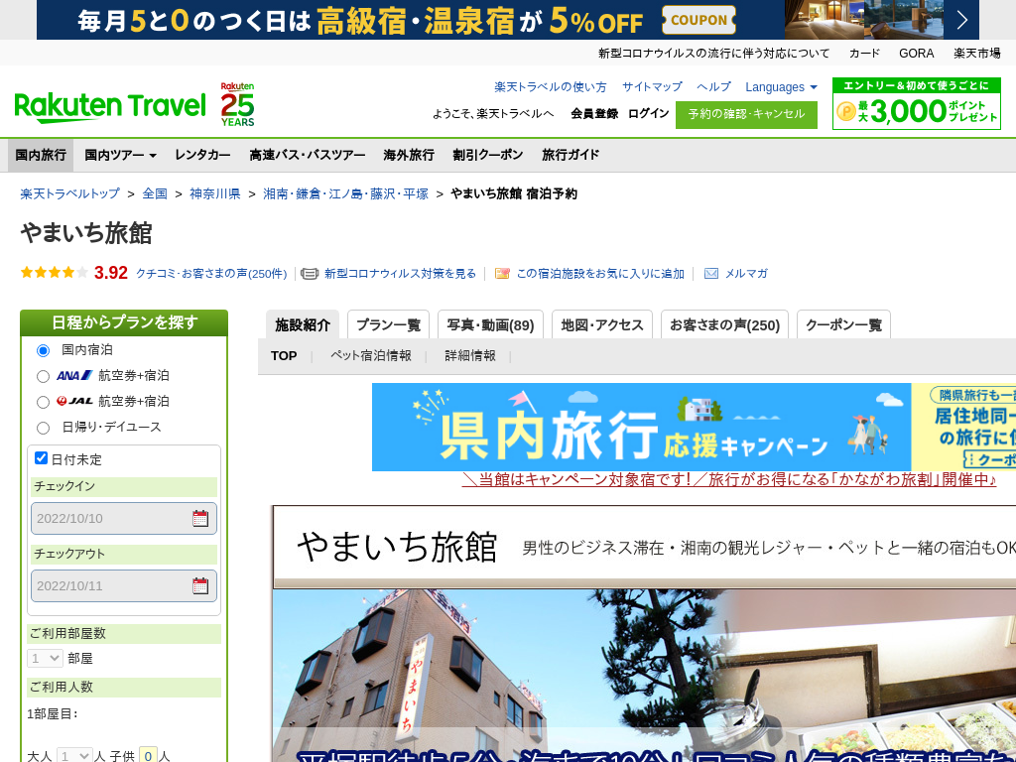Open the 海外旅行 navigation item
Image resolution: width=1016 pixels, height=762 pixels.
click(409, 155)
